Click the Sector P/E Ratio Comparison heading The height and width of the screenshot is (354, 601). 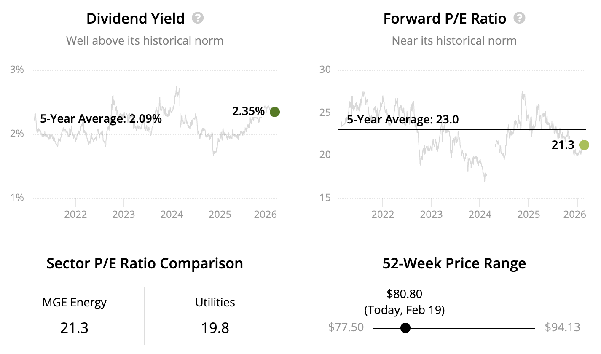(145, 263)
